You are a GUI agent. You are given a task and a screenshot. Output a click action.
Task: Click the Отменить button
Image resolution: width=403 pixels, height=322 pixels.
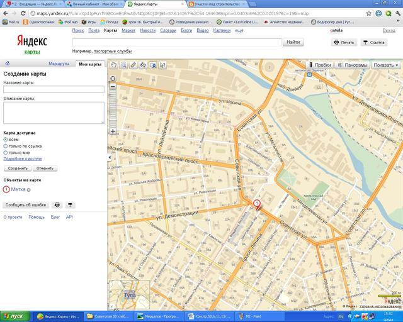(x=45, y=169)
